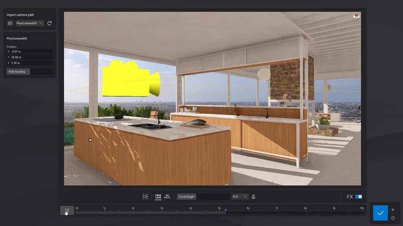This screenshot has width=403, height=226.
Task: Toggle the FX effects switch
Action: coord(359,197)
